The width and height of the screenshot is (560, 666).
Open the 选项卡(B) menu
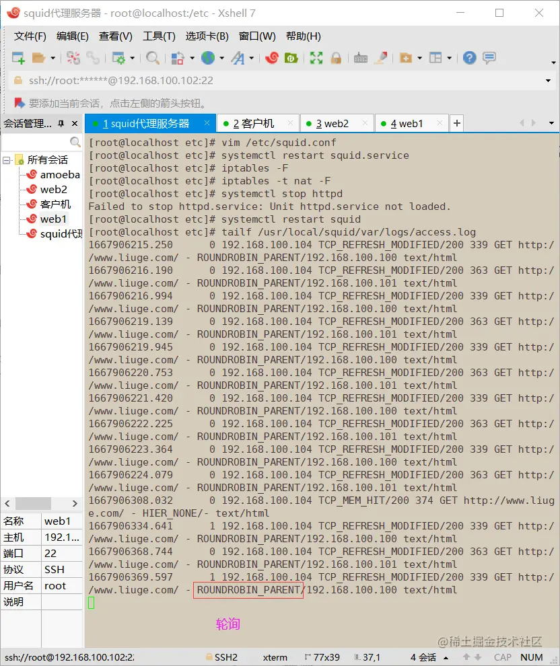207,36
